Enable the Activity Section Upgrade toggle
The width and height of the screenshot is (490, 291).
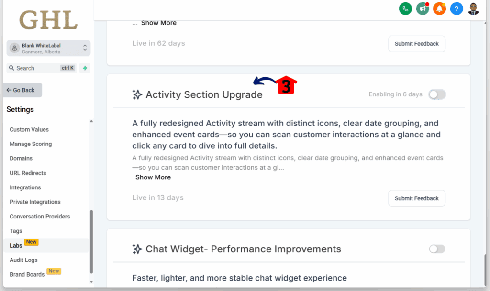point(437,94)
